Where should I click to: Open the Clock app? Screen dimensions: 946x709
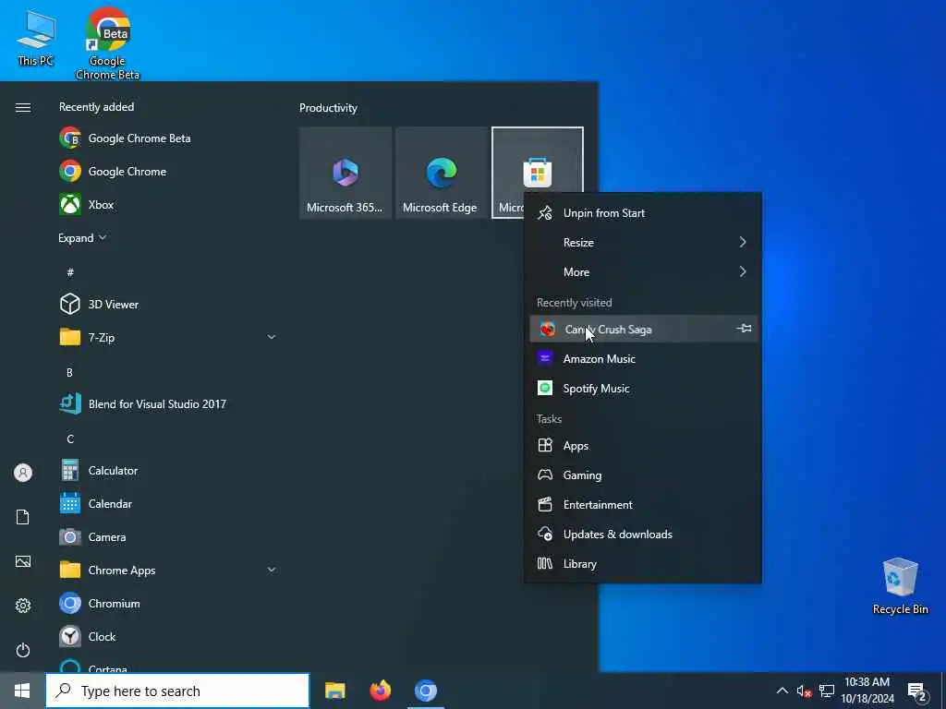coord(168,637)
